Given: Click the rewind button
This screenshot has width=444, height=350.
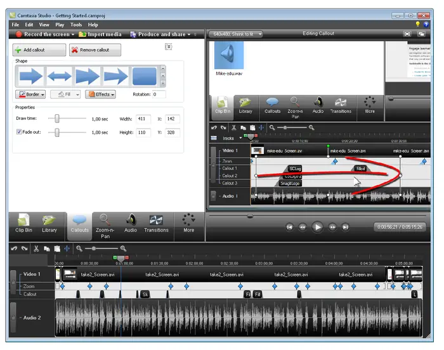Looking at the screenshot, I should pos(303,227).
